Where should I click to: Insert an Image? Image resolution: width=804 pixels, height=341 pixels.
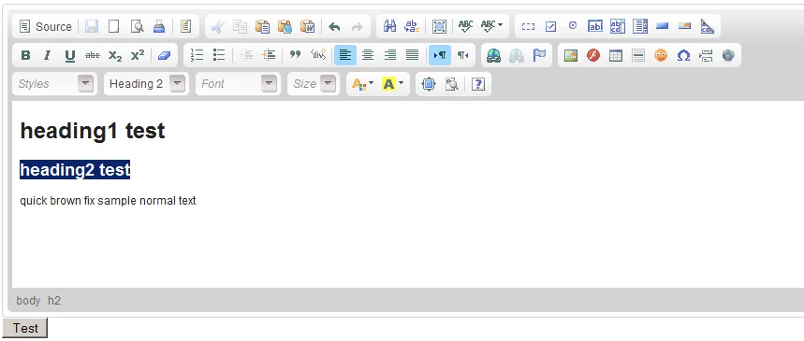[571, 55]
